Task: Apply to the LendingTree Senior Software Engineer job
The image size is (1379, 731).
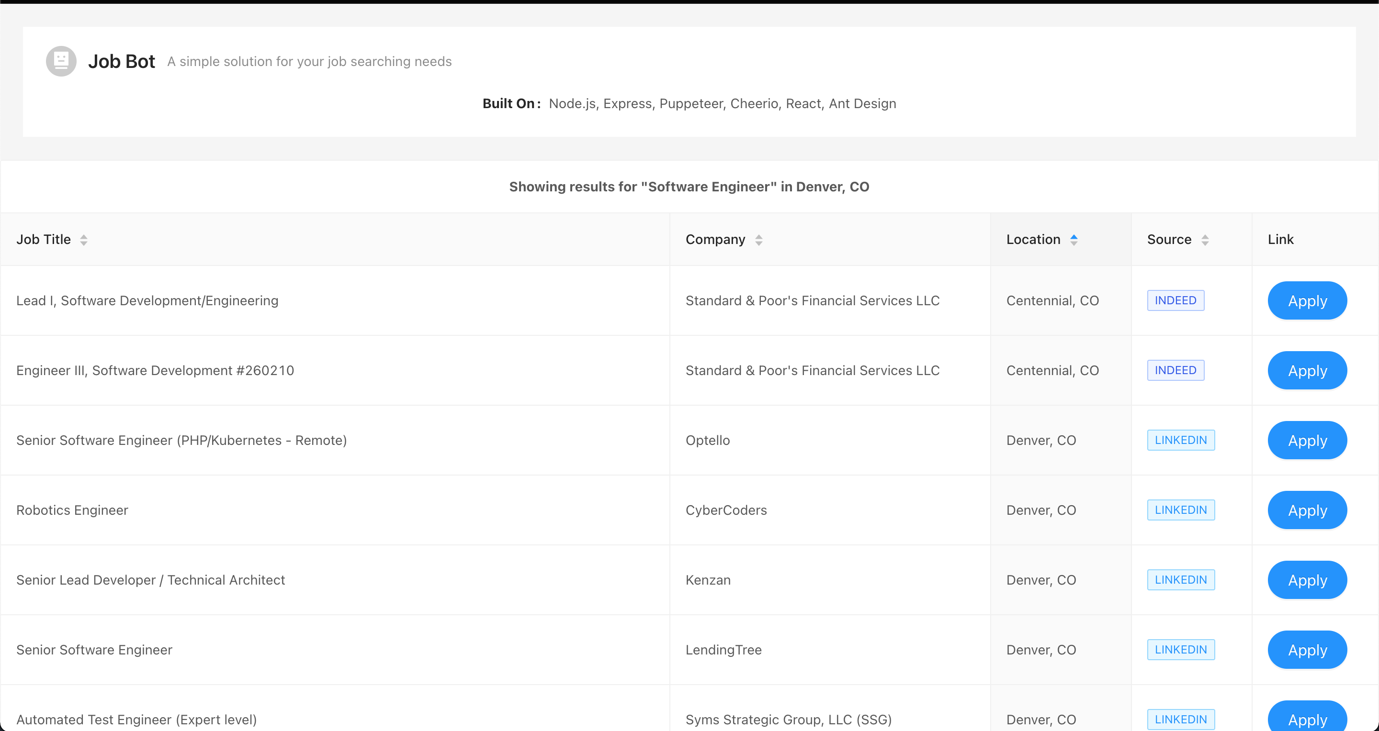Action: click(1307, 650)
